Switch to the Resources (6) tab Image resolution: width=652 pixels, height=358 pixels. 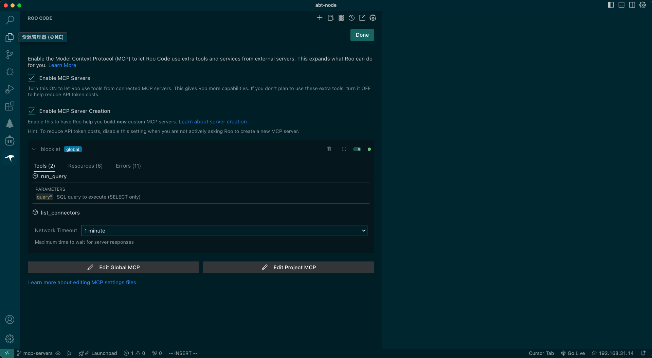(x=85, y=166)
